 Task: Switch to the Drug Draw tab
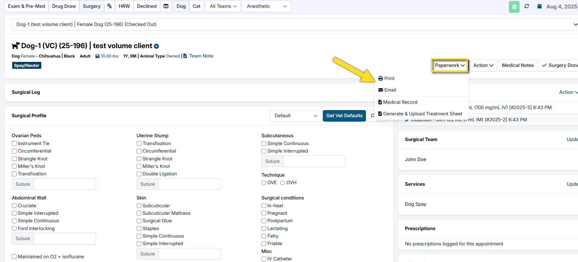click(x=64, y=6)
